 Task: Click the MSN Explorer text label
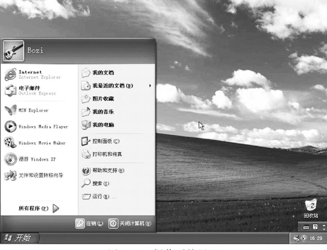coord(33,110)
